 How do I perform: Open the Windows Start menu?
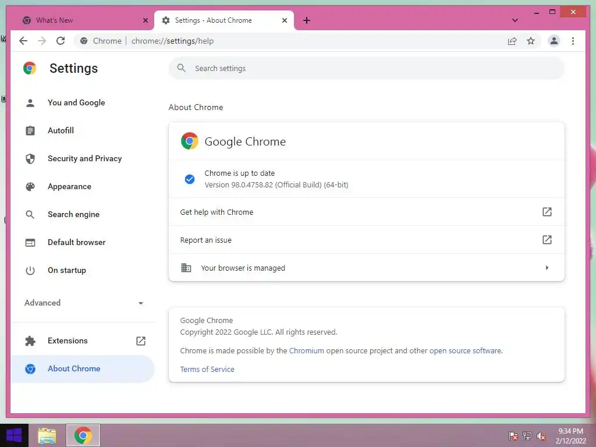(14, 435)
